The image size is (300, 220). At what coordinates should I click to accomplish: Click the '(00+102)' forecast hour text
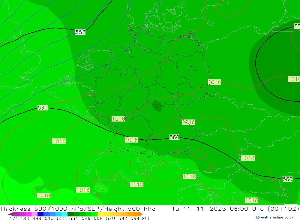[x=283, y=209]
